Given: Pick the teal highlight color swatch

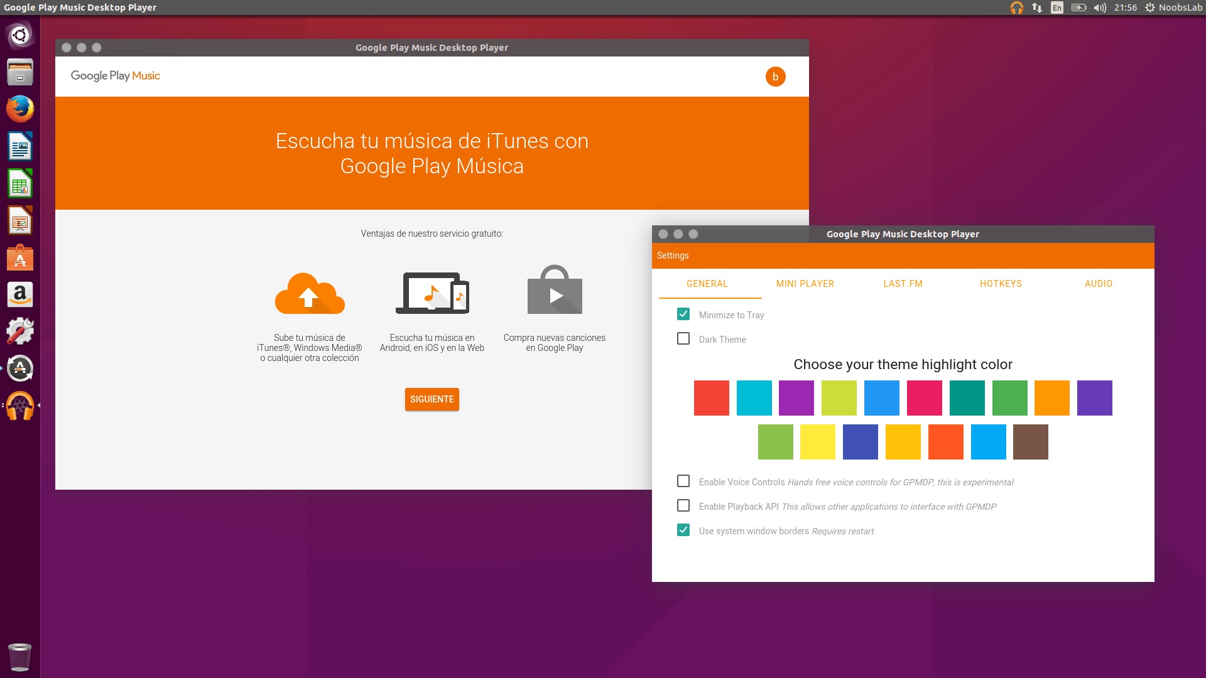Looking at the screenshot, I should 967,398.
